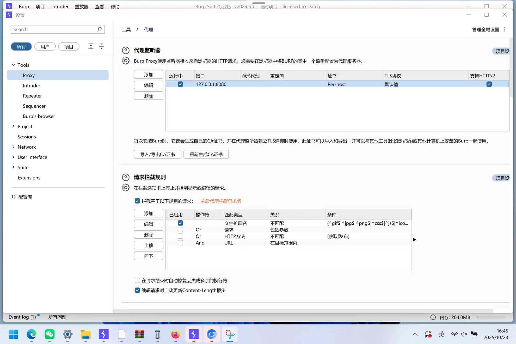Expand the User interface node
Image resolution: width=516 pixels, height=344 pixels.
13,157
